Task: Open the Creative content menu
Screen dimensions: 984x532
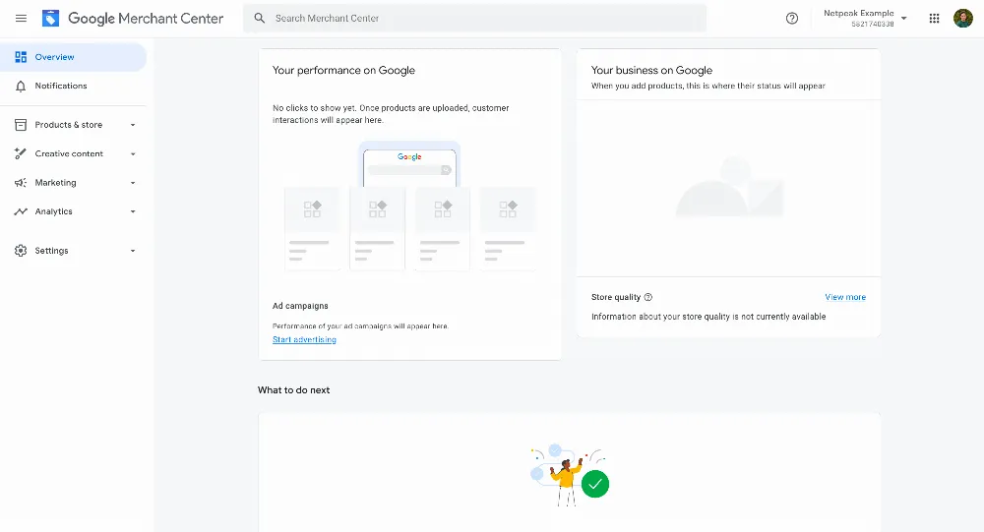Action: point(73,153)
